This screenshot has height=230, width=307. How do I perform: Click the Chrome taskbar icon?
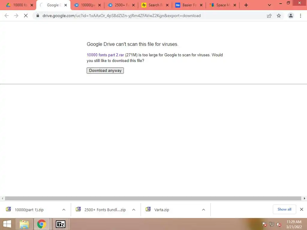[41, 224]
